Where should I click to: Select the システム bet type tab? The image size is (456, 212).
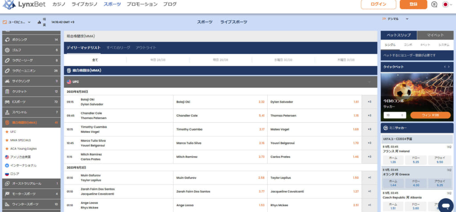(x=444, y=45)
